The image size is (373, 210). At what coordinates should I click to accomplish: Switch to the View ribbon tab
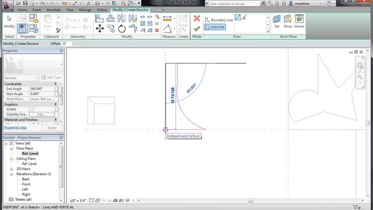click(x=69, y=10)
